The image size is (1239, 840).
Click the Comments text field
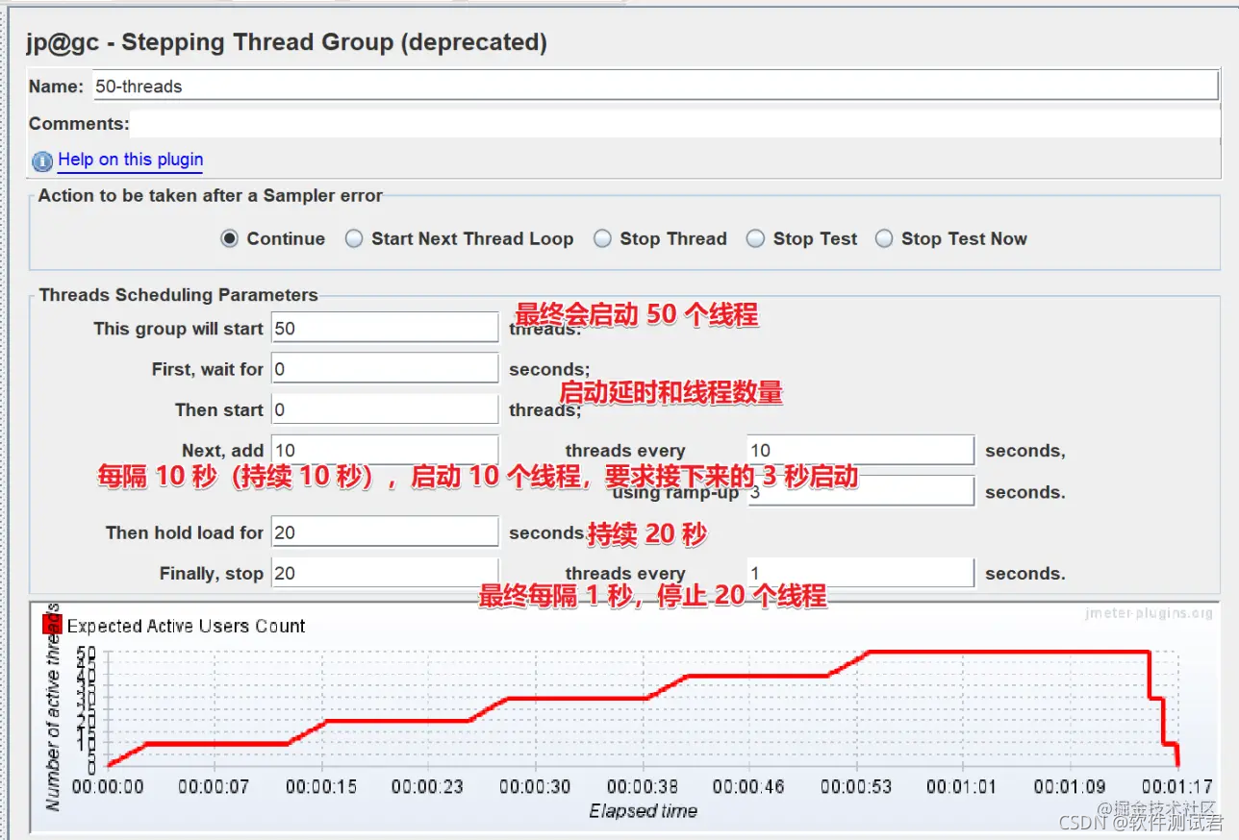(x=674, y=124)
